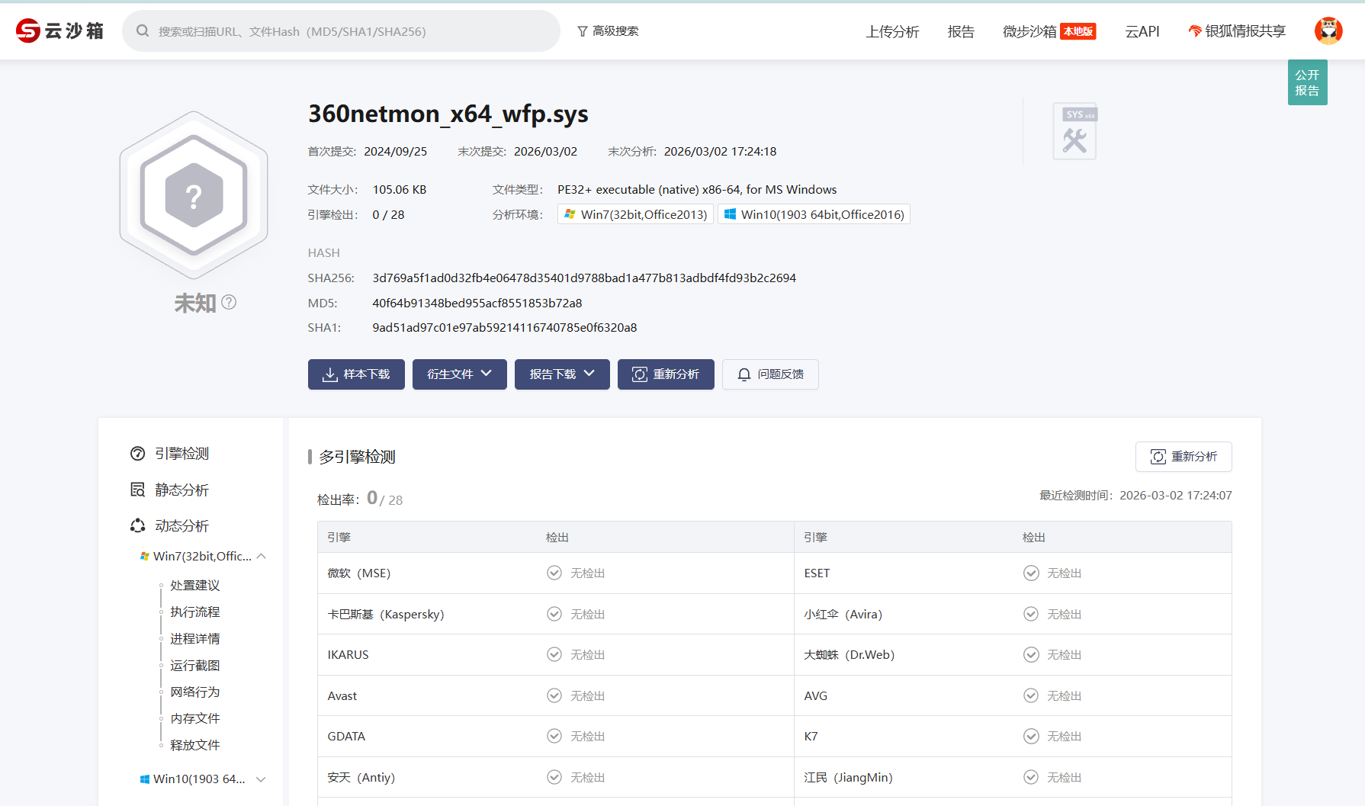Click the Windows 7 logo in sidebar tree

click(145, 556)
